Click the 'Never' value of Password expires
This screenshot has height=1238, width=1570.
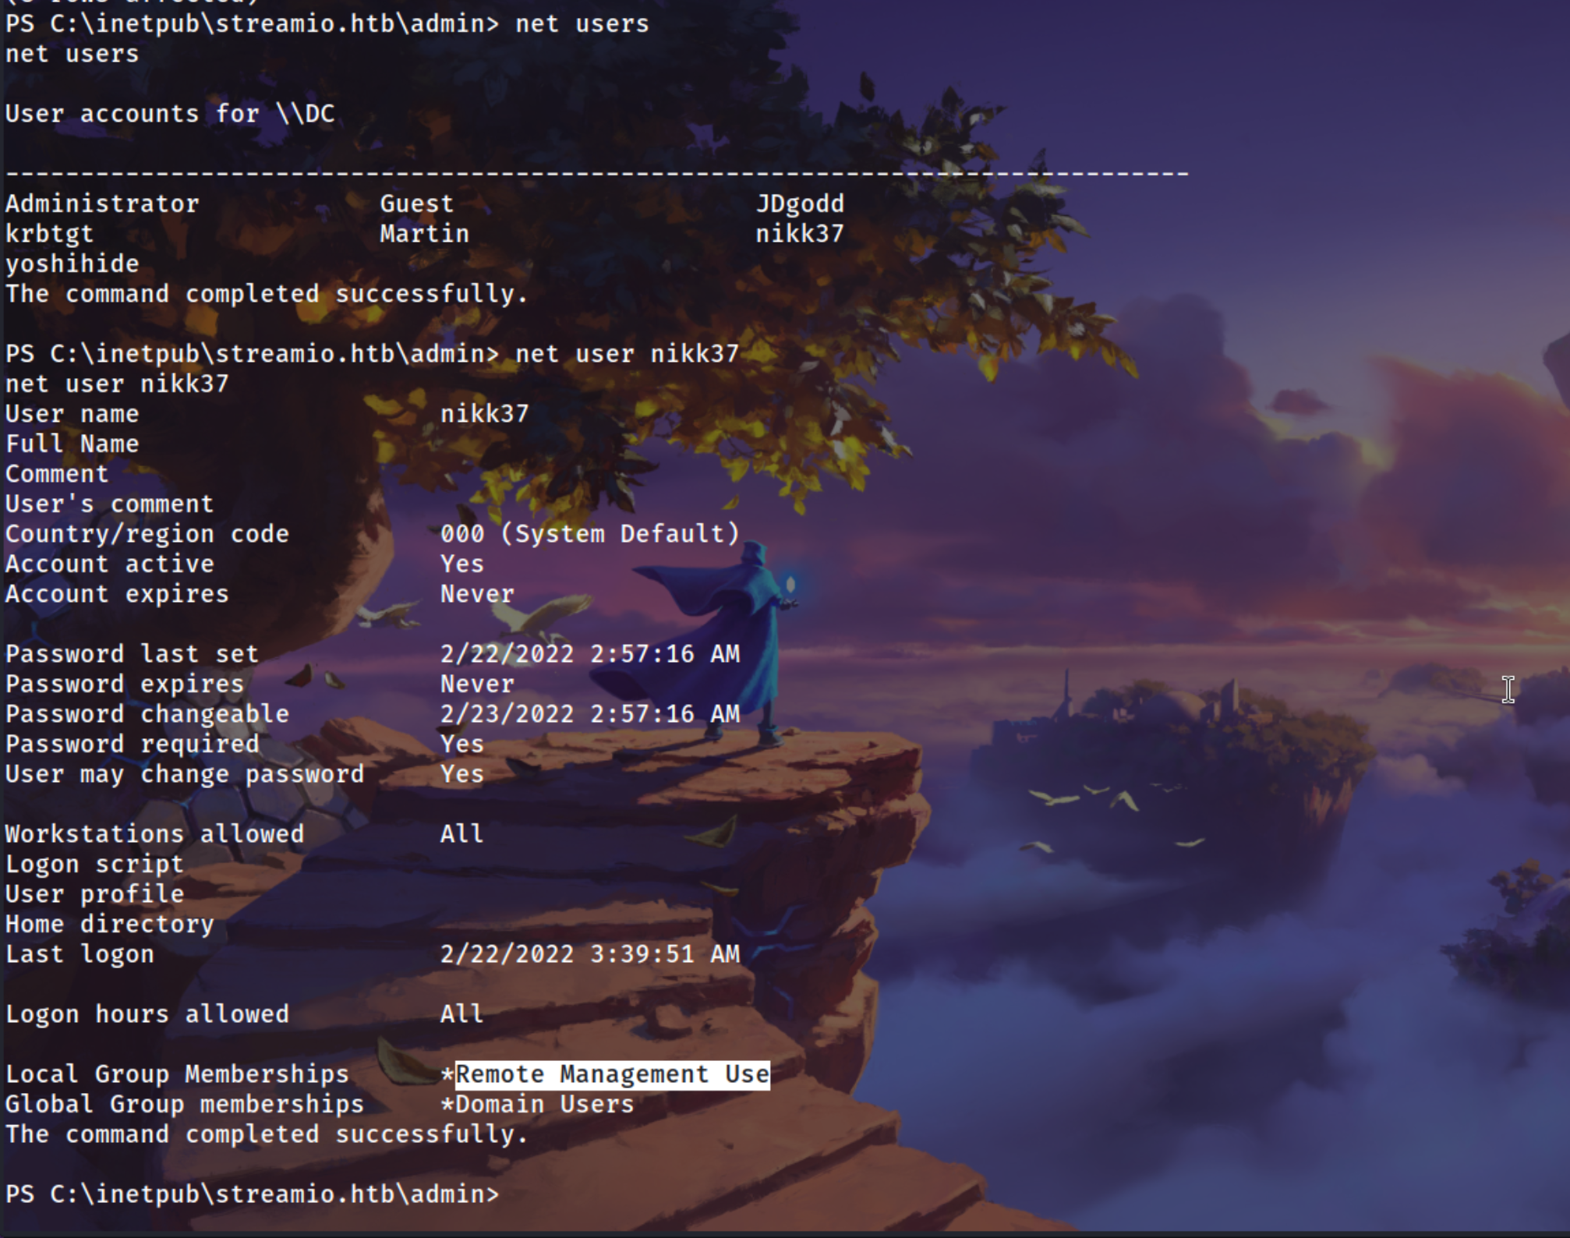477,684
